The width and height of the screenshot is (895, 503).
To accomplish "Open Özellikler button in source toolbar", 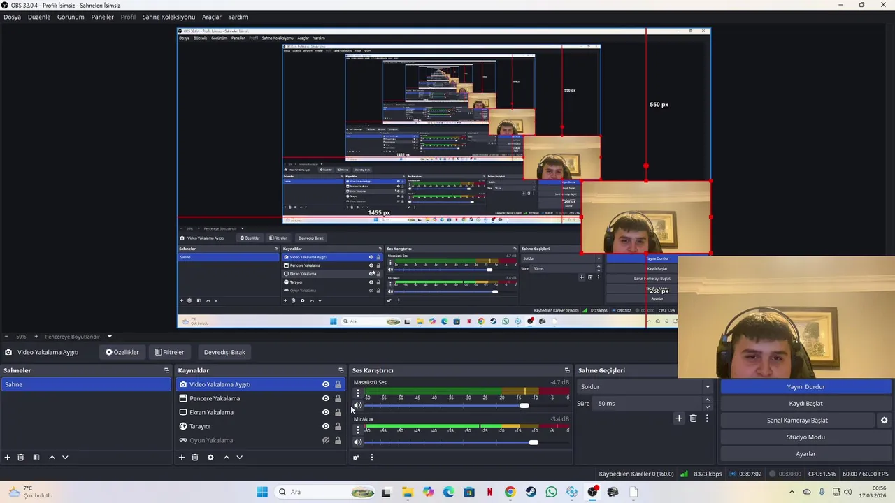I will point(122,352).
